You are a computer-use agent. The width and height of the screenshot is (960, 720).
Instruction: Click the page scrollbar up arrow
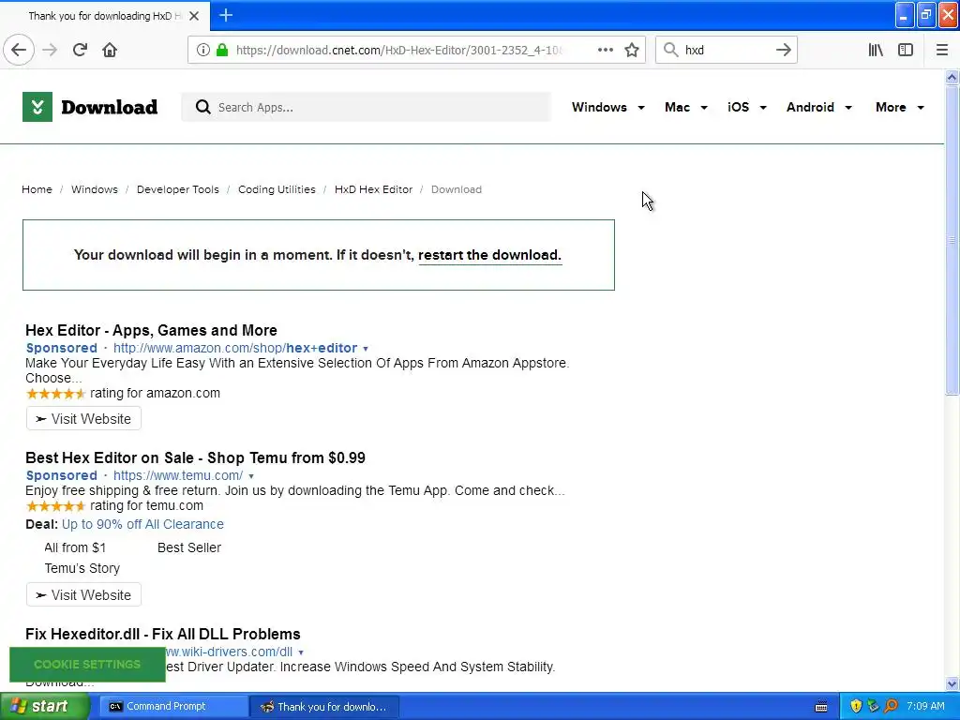(952, 77)
